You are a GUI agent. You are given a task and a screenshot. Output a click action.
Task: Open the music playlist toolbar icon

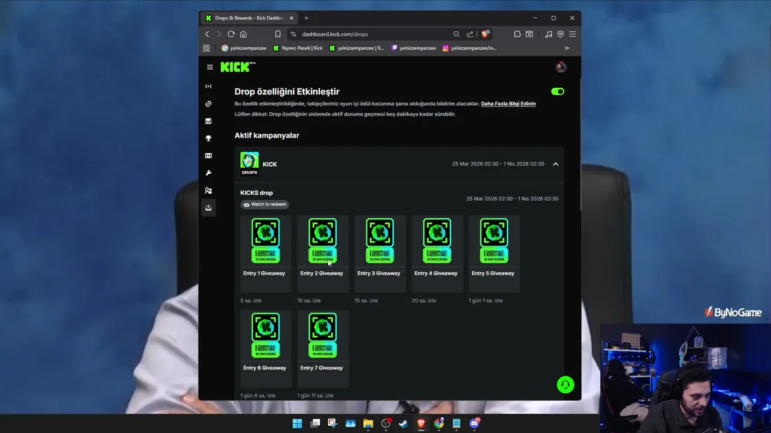[548, 34]
